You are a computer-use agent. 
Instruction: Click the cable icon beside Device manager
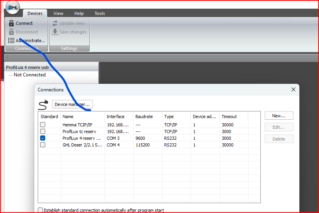coord(43,105)
